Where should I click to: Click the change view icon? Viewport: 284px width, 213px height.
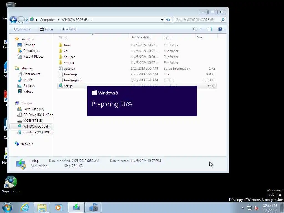[195, 29]
